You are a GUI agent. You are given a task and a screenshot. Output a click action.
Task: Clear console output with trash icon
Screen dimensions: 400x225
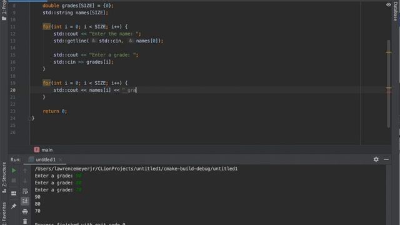click(x=25, y=221)
